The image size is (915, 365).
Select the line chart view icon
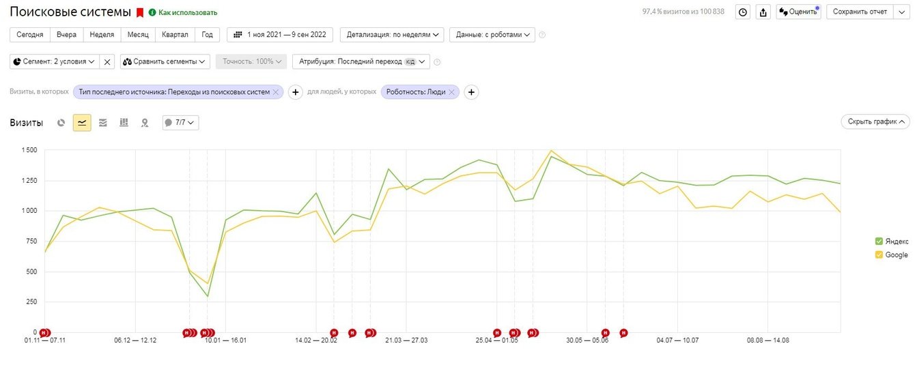(82, 123)
